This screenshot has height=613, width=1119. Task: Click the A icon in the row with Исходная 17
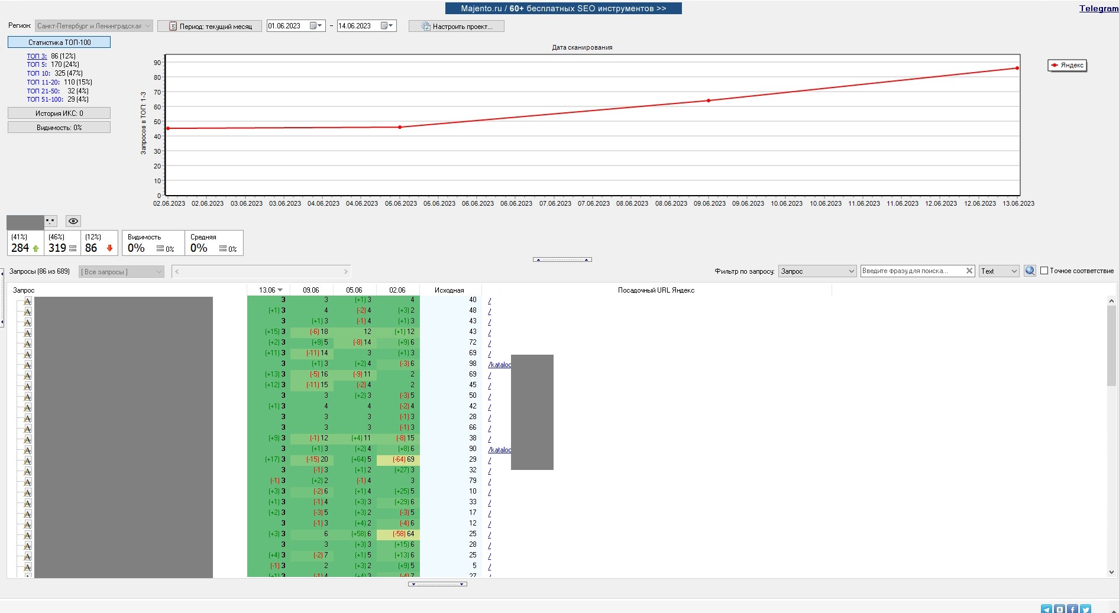[27, 514]
